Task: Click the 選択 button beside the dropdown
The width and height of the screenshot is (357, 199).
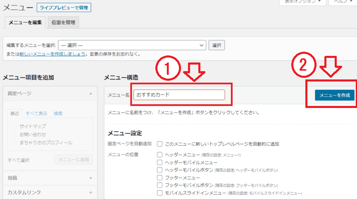Action: click(217, 45)
